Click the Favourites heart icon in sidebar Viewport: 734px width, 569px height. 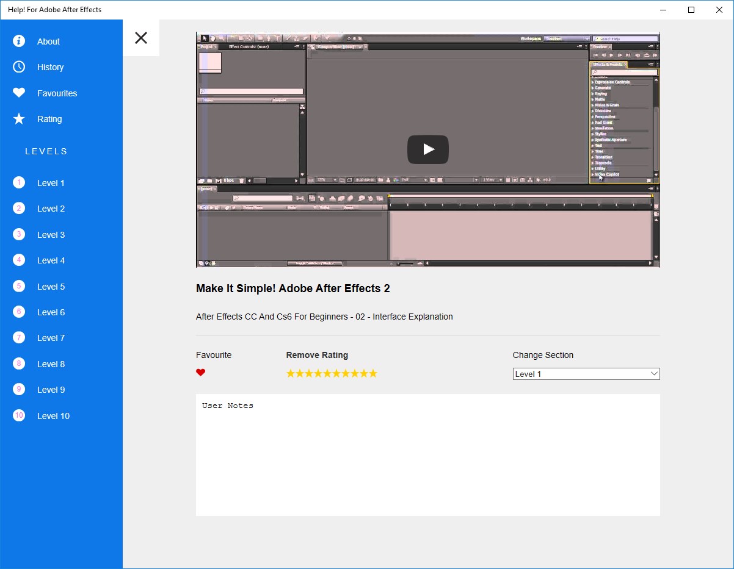(19, 93)
